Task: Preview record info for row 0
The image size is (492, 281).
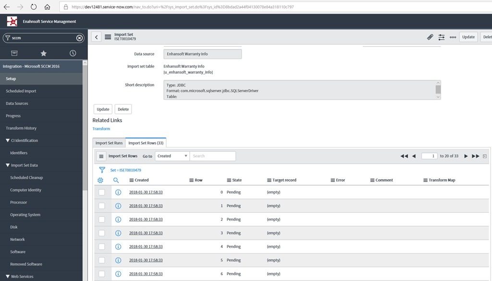Action: (x=118, y=192)
